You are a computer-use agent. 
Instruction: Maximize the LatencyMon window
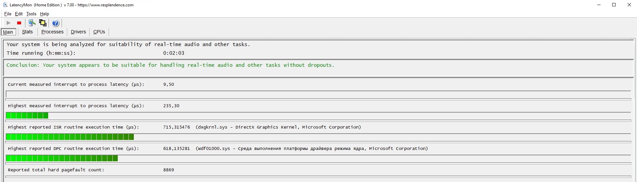(x=614, y=5)
